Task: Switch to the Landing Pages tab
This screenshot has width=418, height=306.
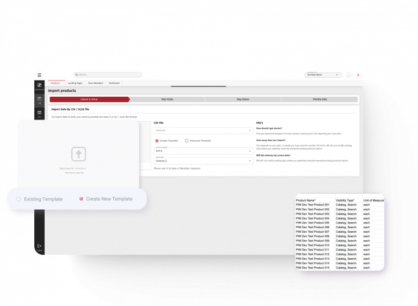Action: (75, 83)
